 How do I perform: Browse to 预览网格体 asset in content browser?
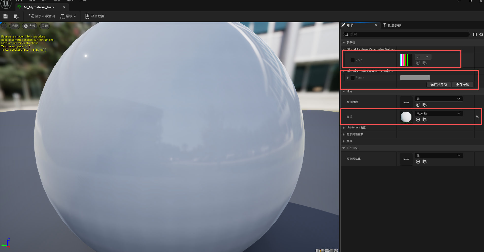[x=425, y=162]
